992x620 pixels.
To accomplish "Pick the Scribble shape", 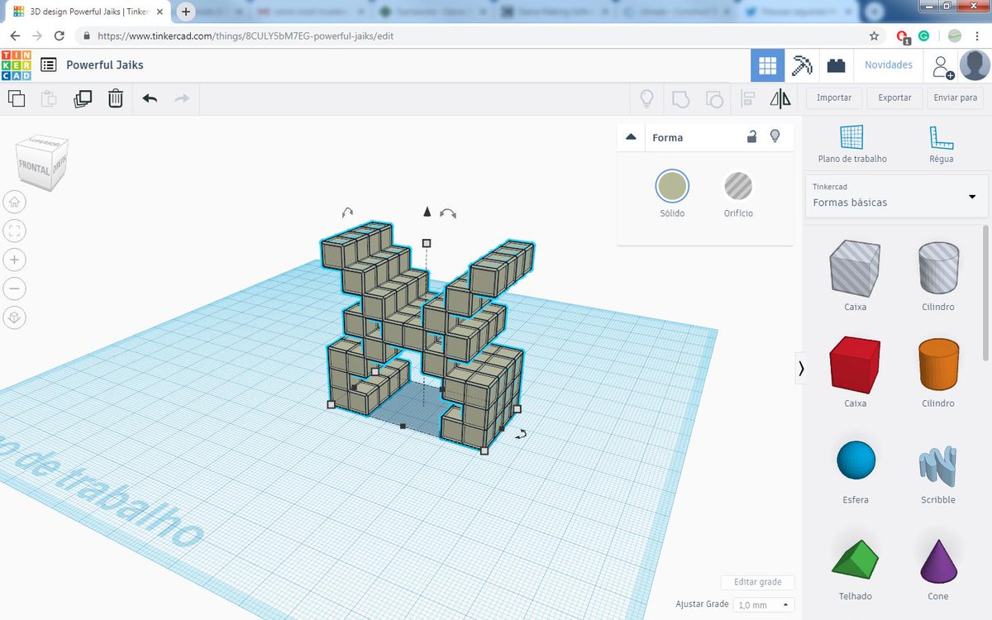I will point(938,467).
